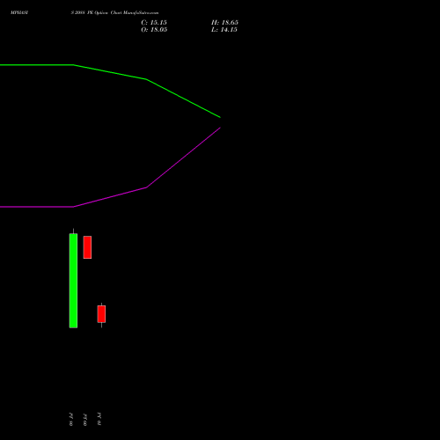This screenshot has height=440, width=440.
Task: Click the open value O: 18.05
Action: click(154, 30)
